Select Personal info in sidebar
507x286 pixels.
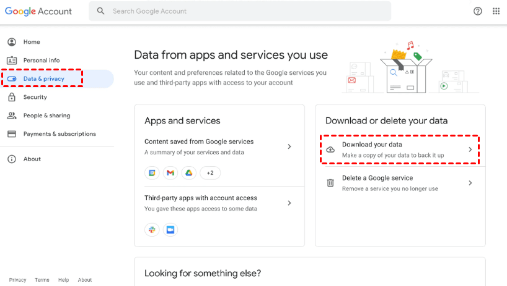click(x=42, y=61)
